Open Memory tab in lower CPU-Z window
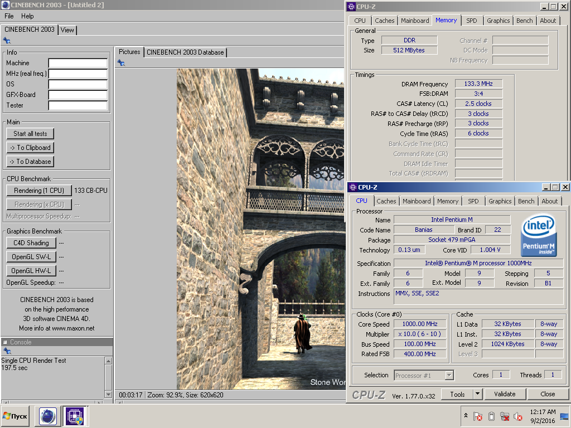571x428 pixels. pyautogui.click(x=448, y=201)
